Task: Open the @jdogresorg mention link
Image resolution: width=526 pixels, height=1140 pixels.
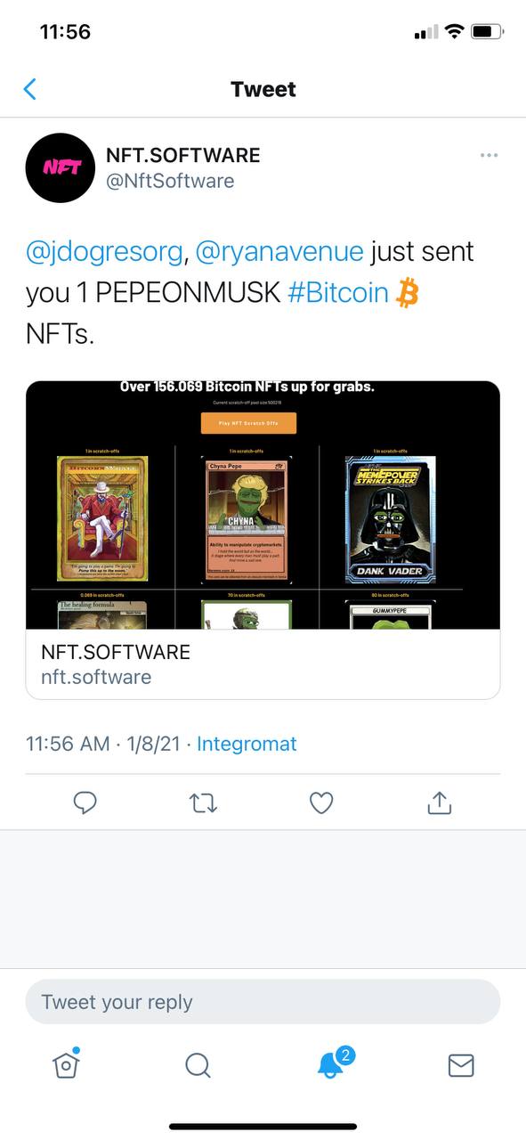Action: point(104,252)
